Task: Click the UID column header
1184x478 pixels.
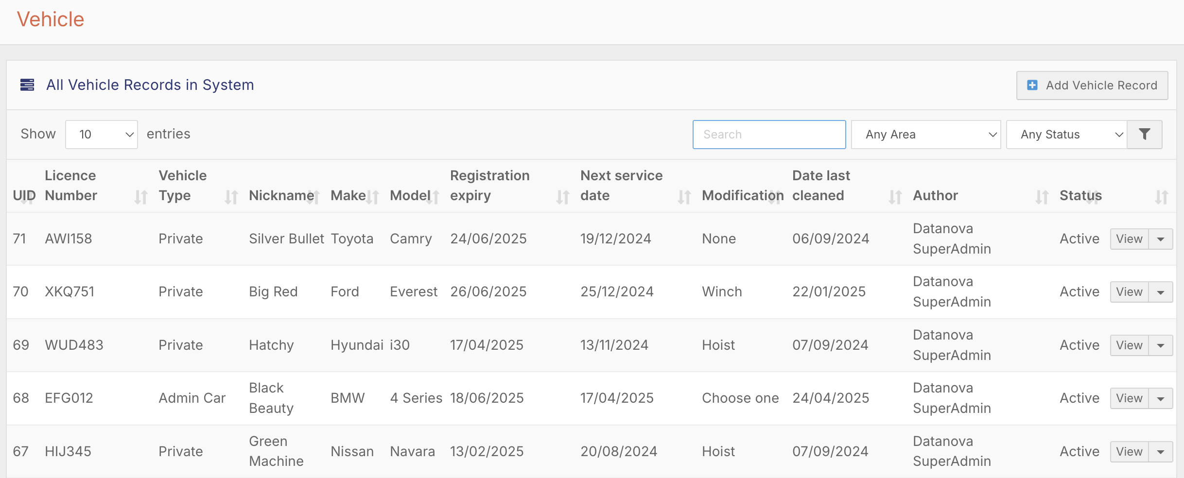Action: pos(24,195)
